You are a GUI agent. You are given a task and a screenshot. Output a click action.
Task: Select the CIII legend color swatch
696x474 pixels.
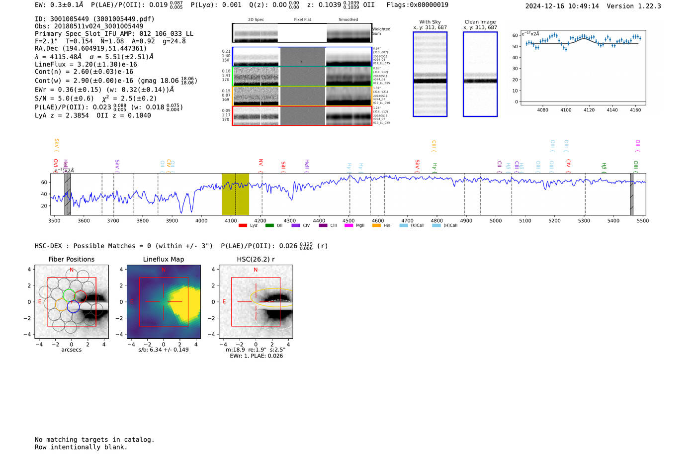click(x=323, y=225)
